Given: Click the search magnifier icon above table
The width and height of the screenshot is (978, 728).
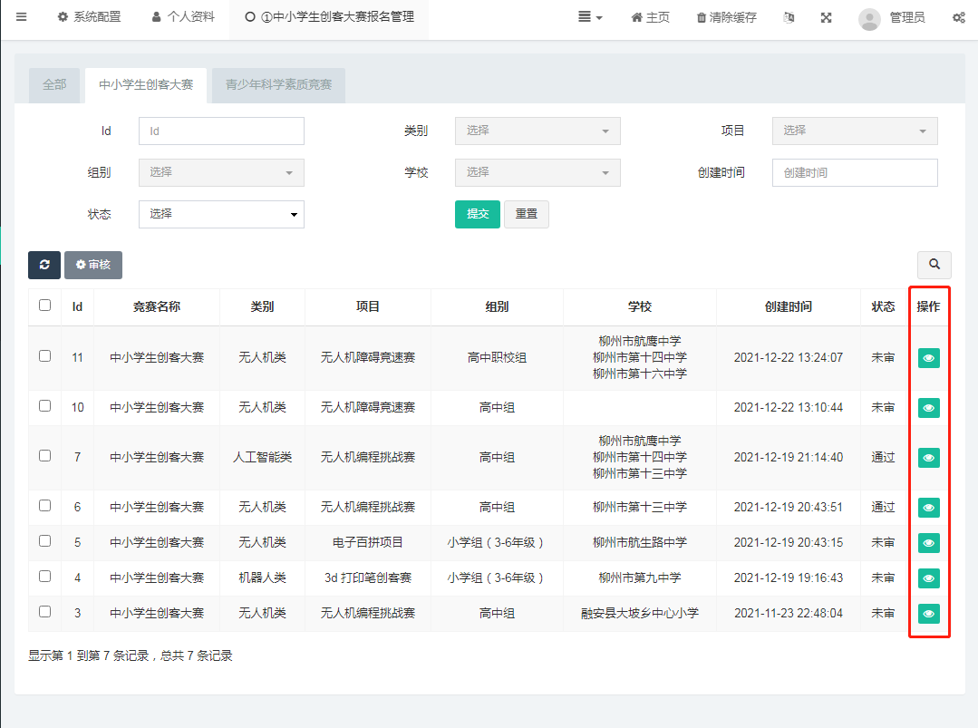Looking at the screenshot, I should [x=934, y=265].
